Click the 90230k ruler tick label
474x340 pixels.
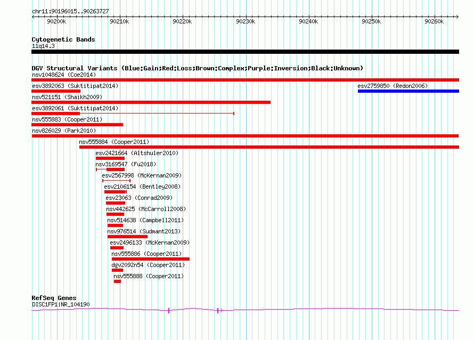point(246,21)
